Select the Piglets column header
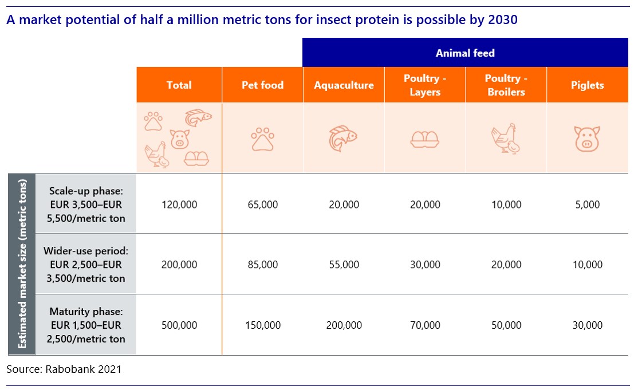Viewport: 638px width, 390px height. coord(588,85)
